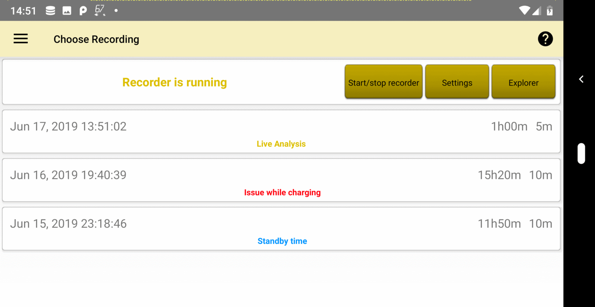595x307 pixels.
Task: Tap the 15h20m duration value
Action: pos(499,175)
